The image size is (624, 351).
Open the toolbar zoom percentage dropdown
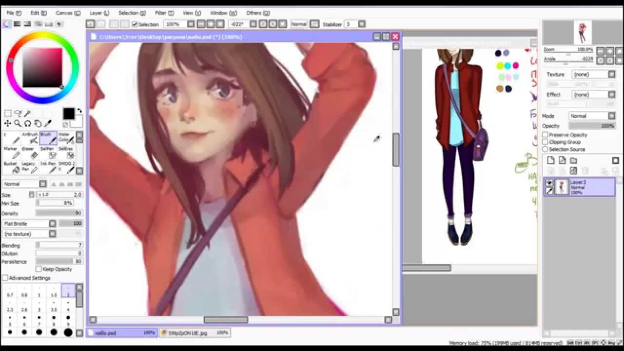(x=191, y=24)
